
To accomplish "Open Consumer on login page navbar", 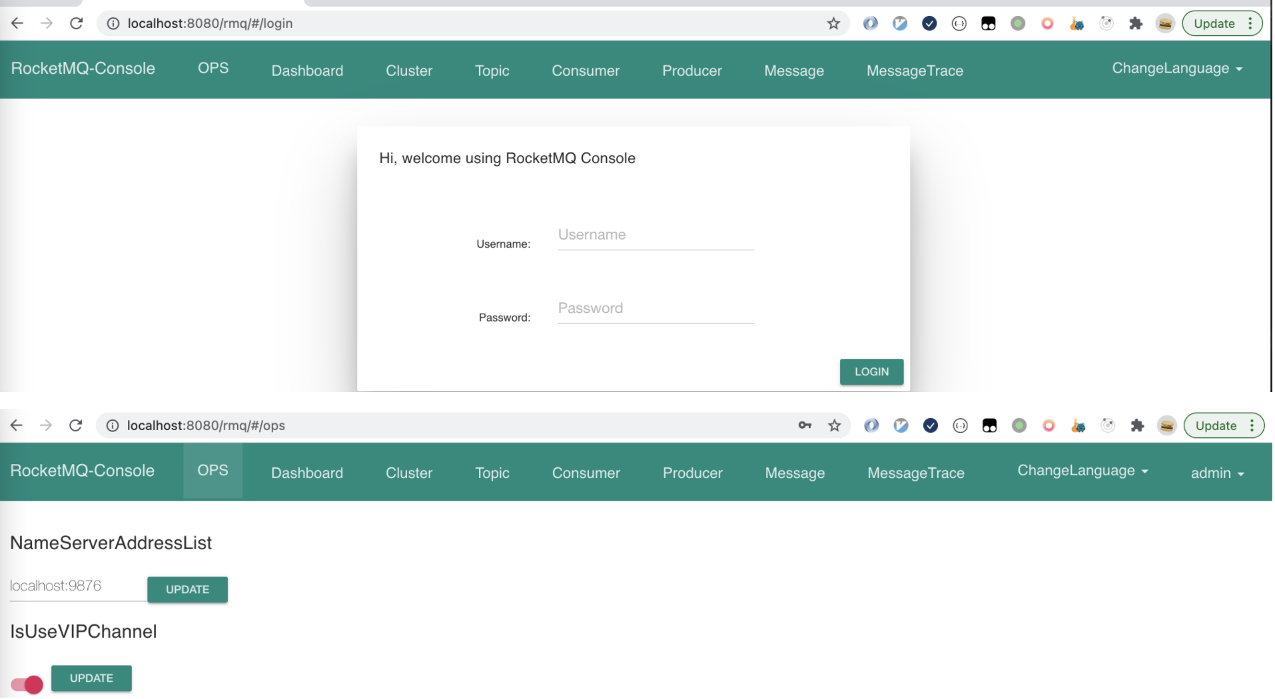I will 586,71.
